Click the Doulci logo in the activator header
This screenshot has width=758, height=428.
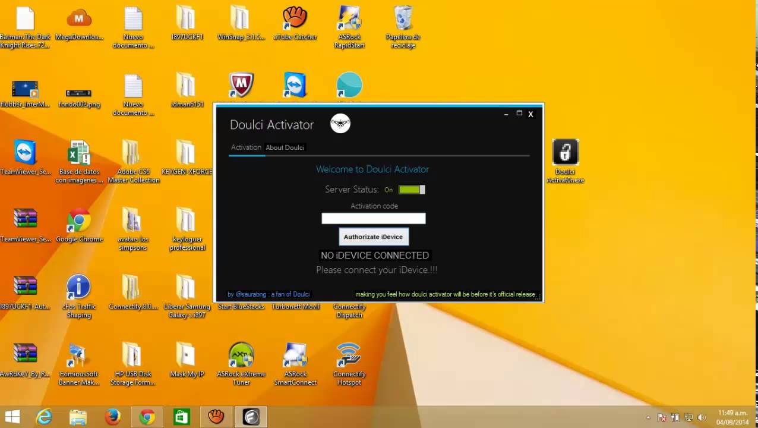point(340,124)
